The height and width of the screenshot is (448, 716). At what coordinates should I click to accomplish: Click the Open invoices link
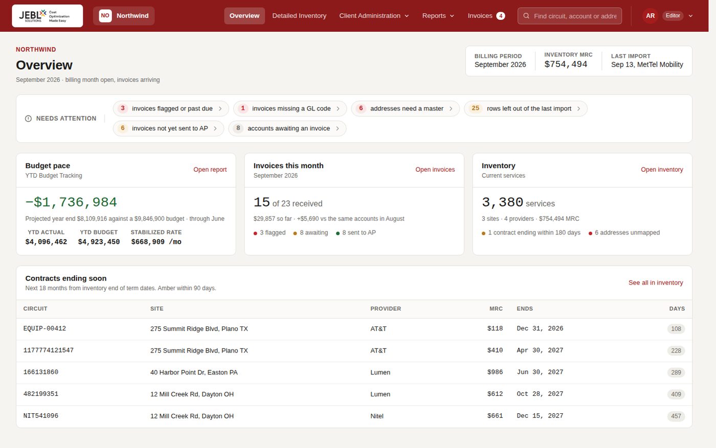[435, 170]
